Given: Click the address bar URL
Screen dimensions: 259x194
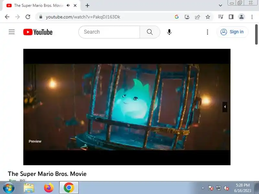Looking at the screenshot, I should [83, 17].
